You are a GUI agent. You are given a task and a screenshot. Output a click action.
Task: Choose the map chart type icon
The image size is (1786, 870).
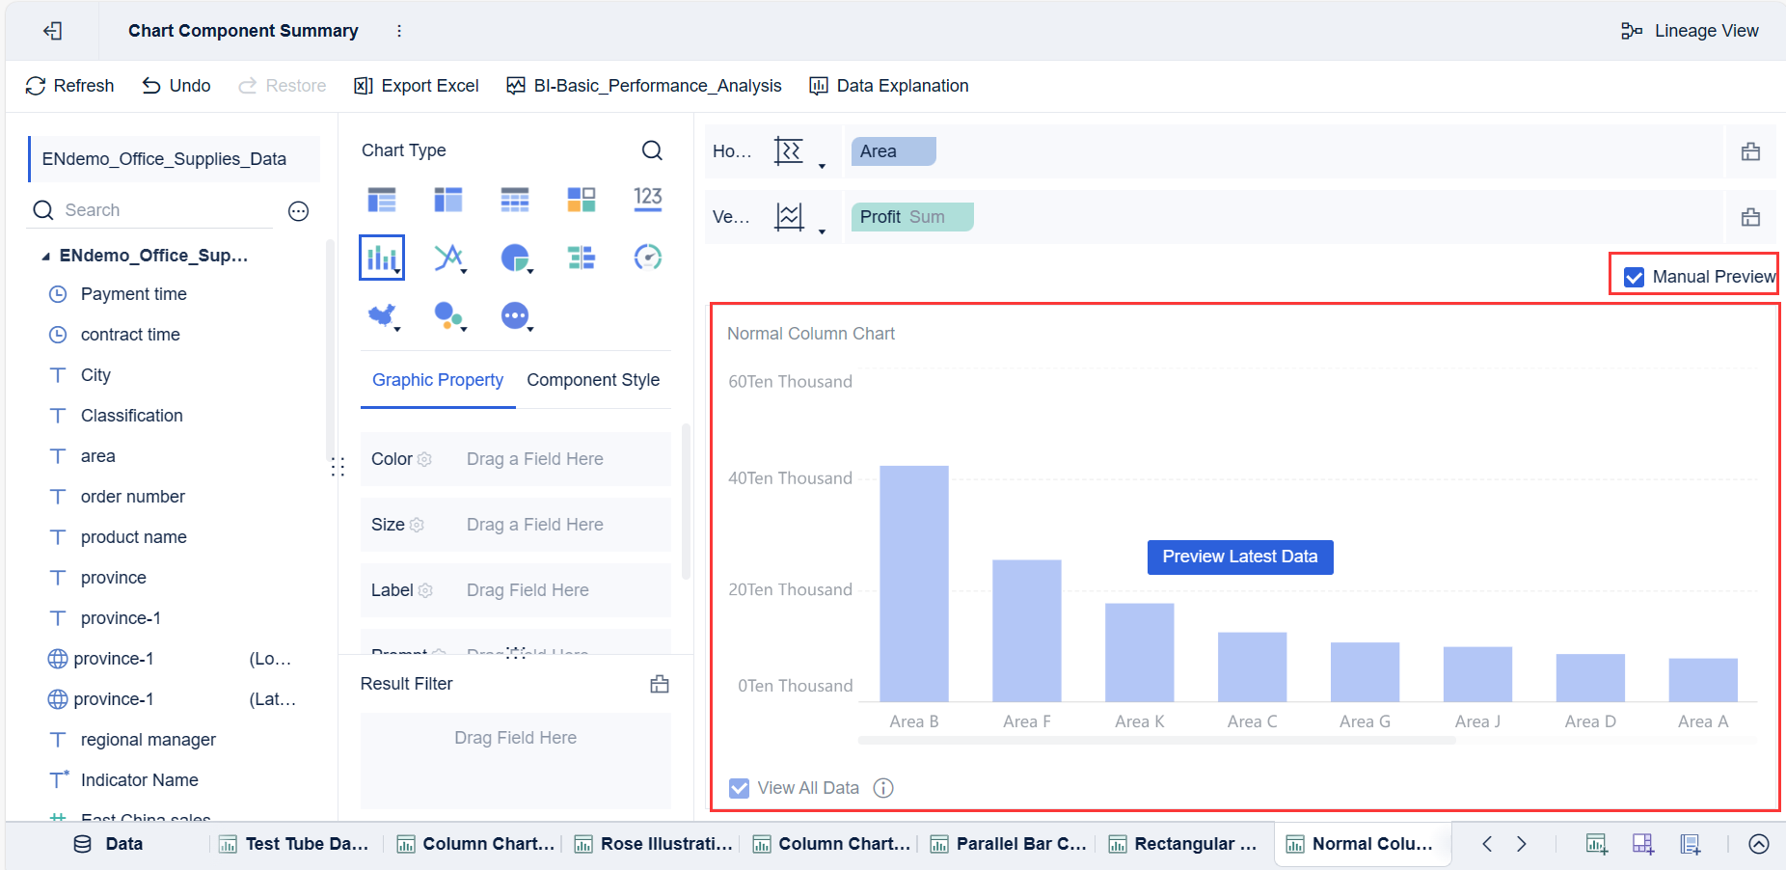click(383, 315)
